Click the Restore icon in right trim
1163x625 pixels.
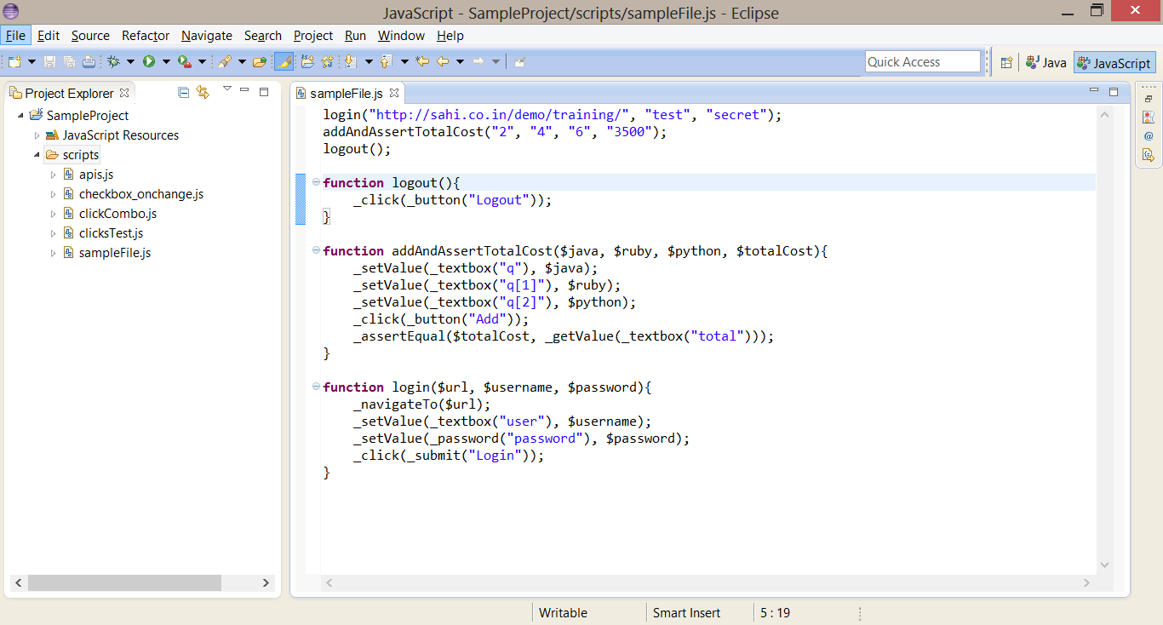[1149, 99]
